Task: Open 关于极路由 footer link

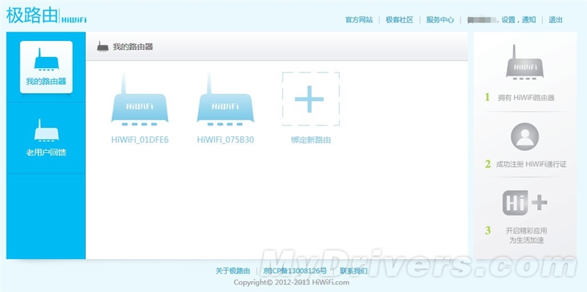Action: [x=233, y=271]
